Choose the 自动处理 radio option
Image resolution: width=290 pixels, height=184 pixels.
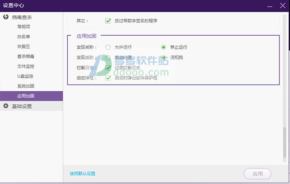point(108,57)
